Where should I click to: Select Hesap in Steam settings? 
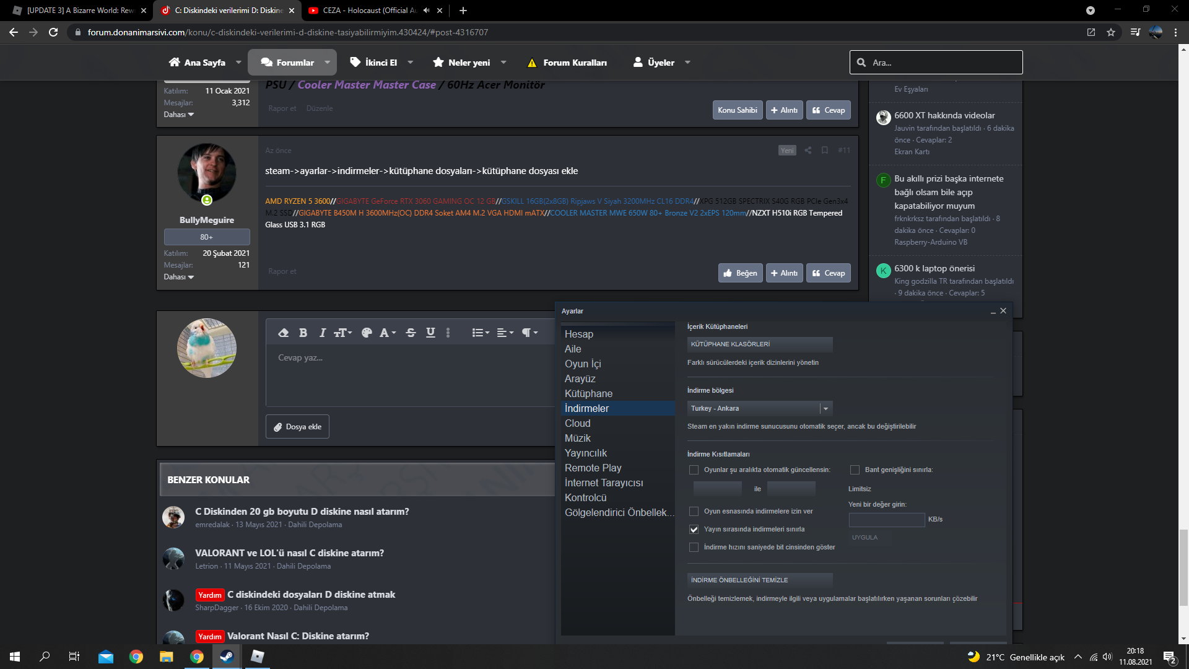click(x=617, y=334)
